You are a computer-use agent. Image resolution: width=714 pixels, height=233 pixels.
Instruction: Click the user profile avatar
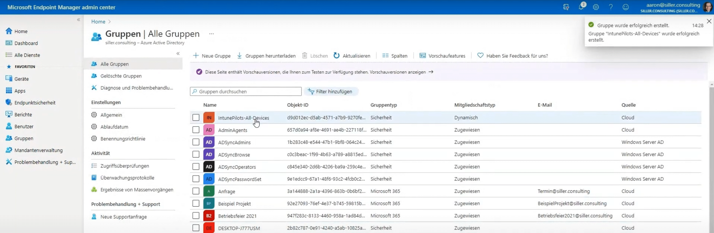pyautogui.click(x=707, y=7)
